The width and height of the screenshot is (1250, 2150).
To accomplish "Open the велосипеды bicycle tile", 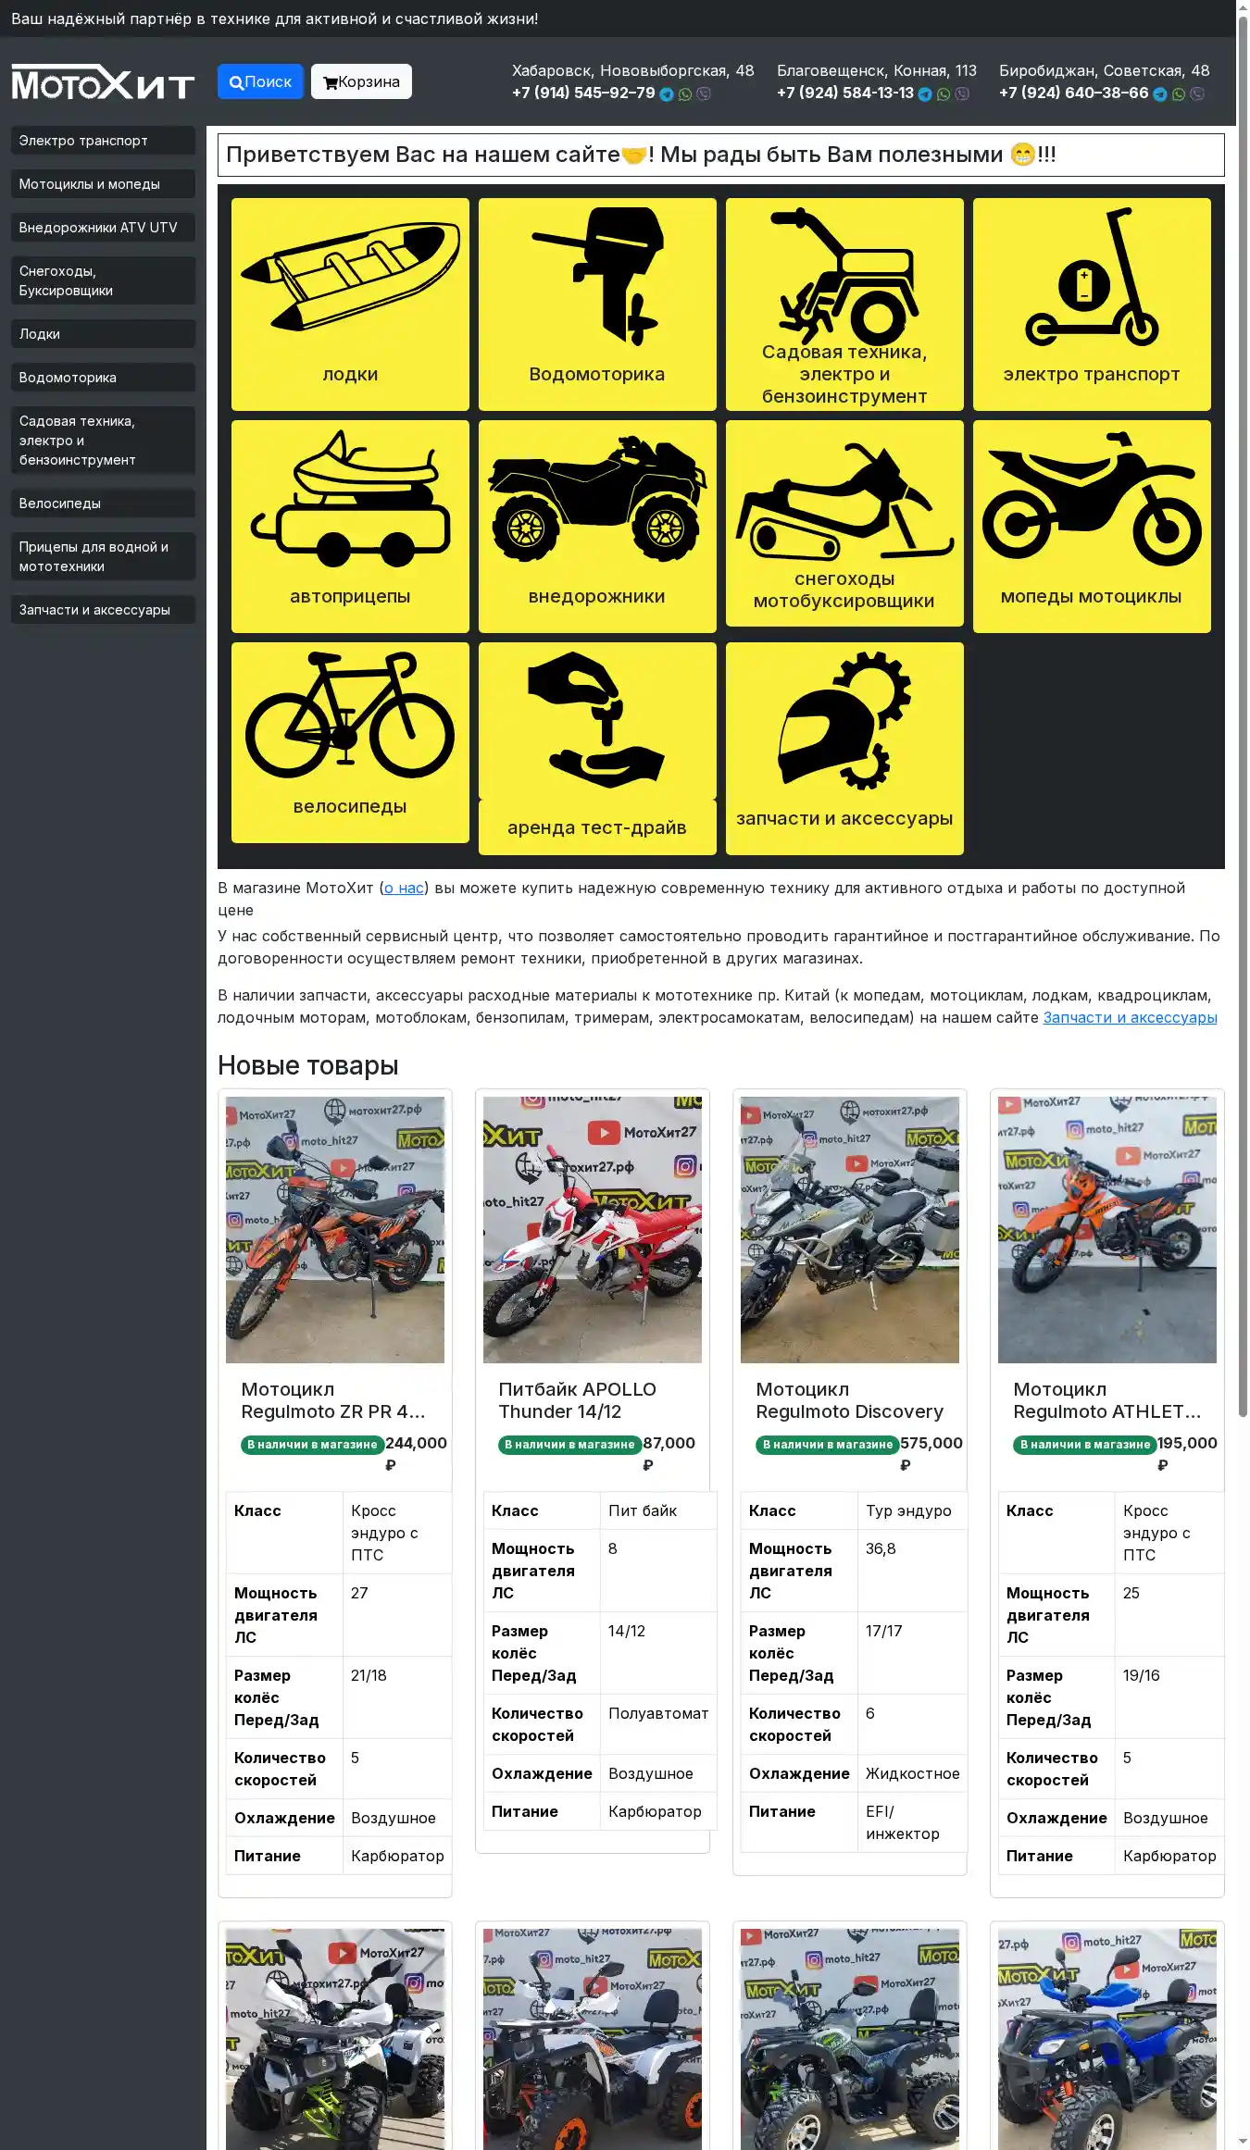I will (x=350, y=742).
